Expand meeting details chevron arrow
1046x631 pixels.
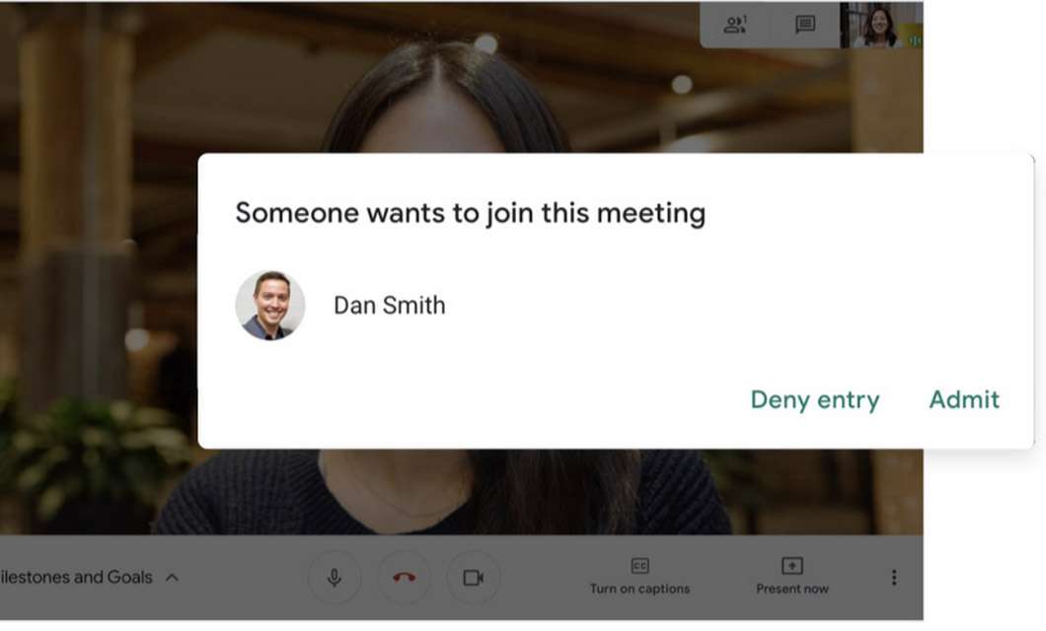point(172,577)
